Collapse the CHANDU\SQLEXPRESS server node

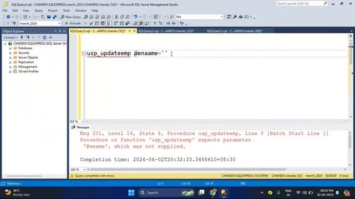(x=5, y=44)
